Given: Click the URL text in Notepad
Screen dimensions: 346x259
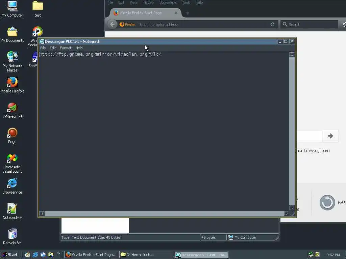Looking at the screenshot, I should coord(101,54).
